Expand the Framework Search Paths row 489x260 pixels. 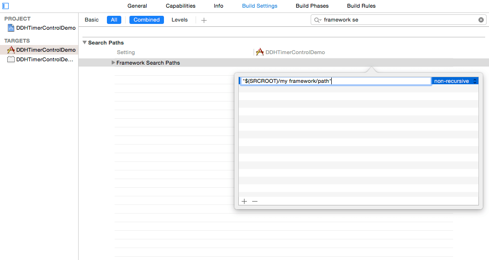(113, 63)
